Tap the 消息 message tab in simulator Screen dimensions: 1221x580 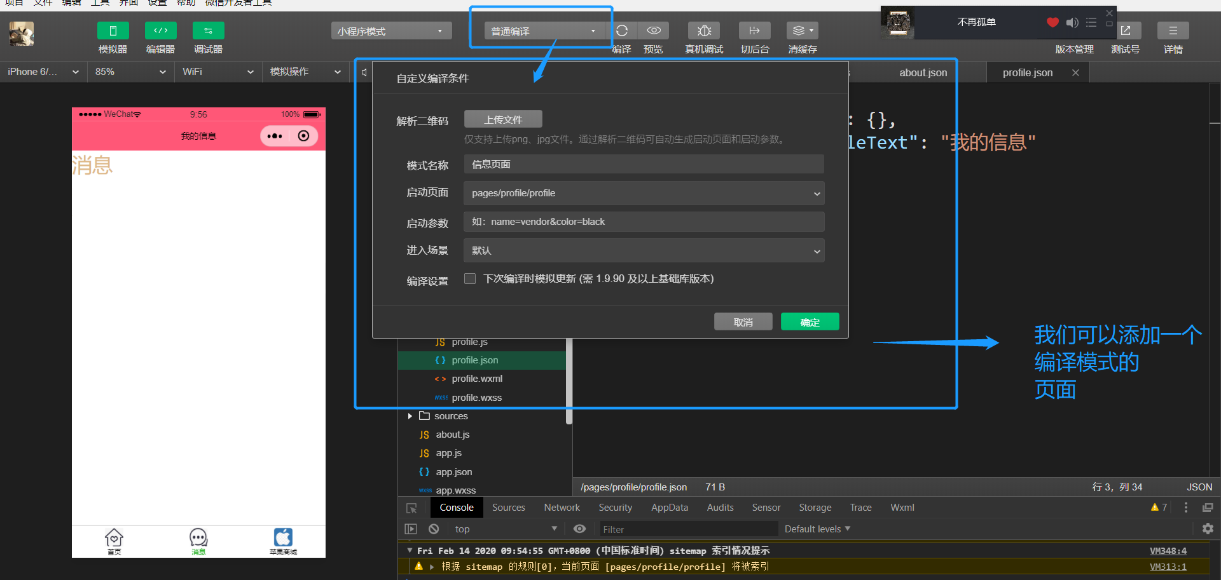tap(198, 542)
